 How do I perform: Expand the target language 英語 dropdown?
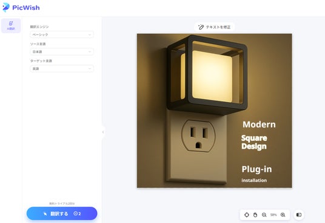pyautogui.click(x=62, y=69)
